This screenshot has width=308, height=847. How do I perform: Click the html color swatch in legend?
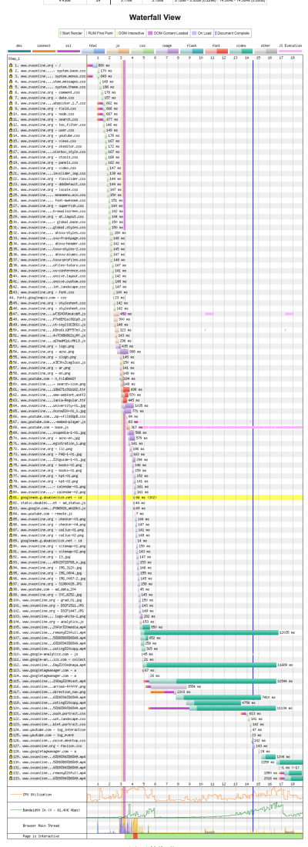pyautogui.click(x=93, y=51)
